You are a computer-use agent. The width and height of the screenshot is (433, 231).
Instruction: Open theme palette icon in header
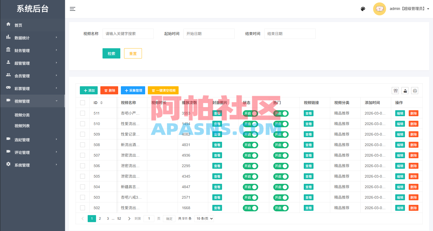point(363,9)
